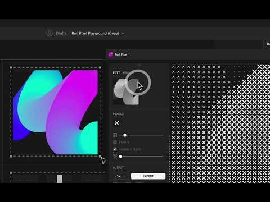Click the brightness slider handle
The width and height of the screenshot is (270, 202).
120,157
